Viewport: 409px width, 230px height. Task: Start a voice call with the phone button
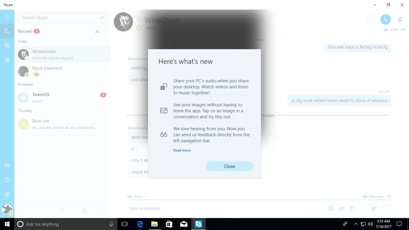click(386, 20)
